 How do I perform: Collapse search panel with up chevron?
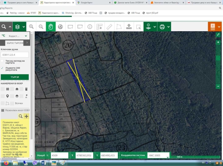[10, 26]
